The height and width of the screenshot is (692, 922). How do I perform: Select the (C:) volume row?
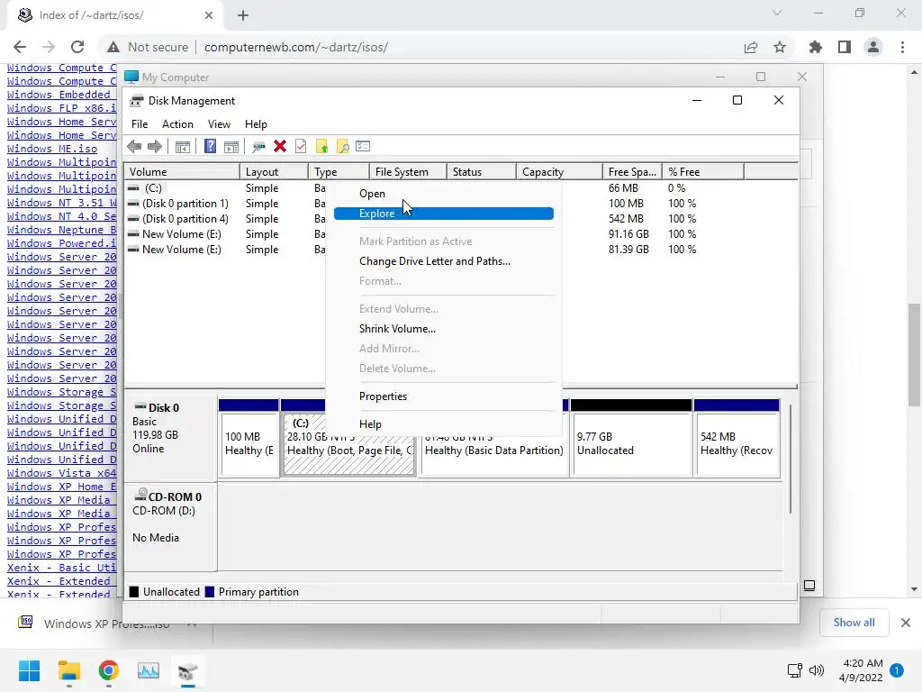tap(153, 188)
